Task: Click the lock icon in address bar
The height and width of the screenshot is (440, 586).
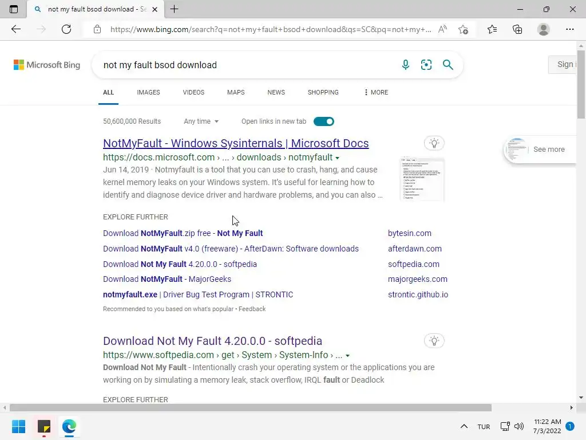Action: (x=97, y=29)
